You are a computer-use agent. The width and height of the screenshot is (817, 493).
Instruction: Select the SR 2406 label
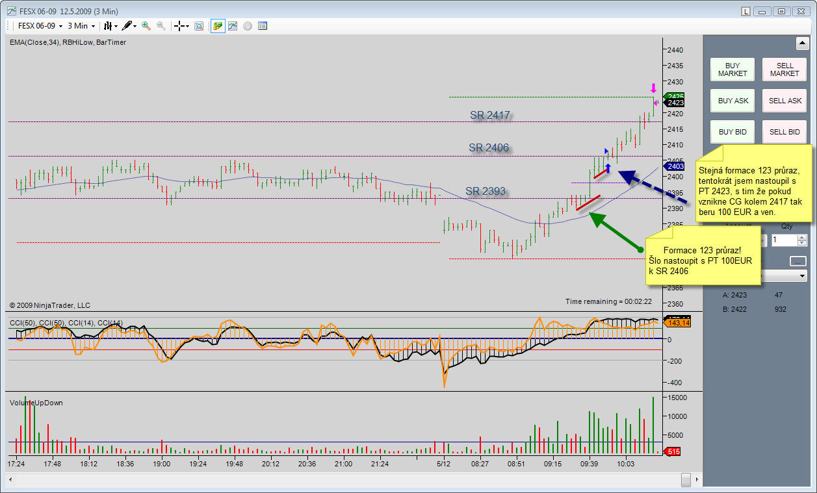click(x=489, y=148)
